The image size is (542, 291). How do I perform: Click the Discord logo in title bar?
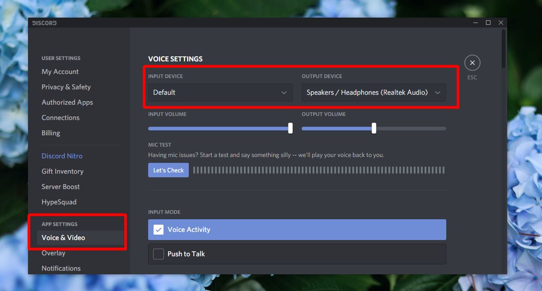click(x=44, y=23)
